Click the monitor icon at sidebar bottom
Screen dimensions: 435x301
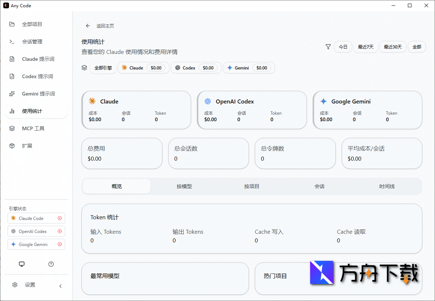tap(22, 264)
